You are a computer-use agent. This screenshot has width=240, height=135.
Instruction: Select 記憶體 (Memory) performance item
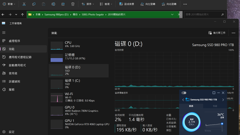tap(79, 58)
